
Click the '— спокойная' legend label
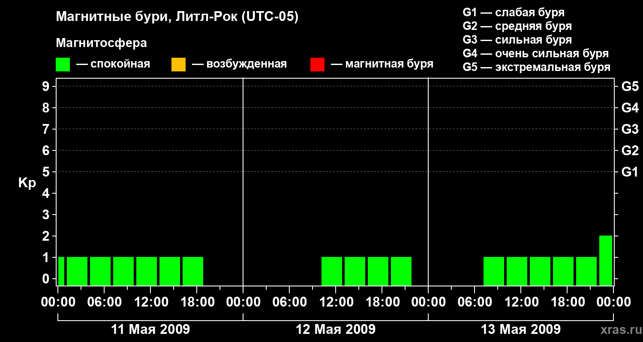coord(113,64)
